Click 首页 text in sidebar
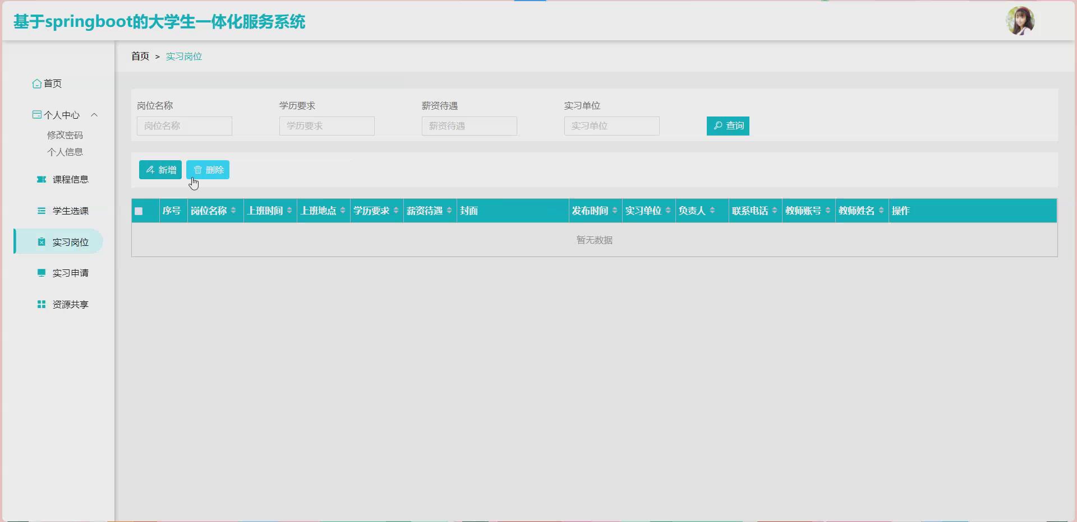Screen dimensions: 1077x522 (x=53, y=83)
